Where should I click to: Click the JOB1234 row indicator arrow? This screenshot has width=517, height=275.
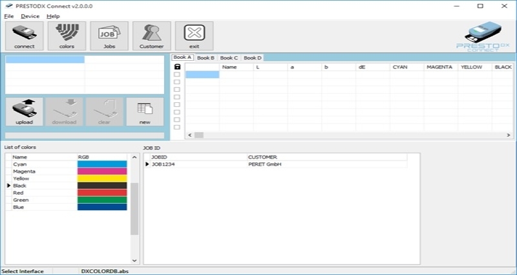coord(147,164)
